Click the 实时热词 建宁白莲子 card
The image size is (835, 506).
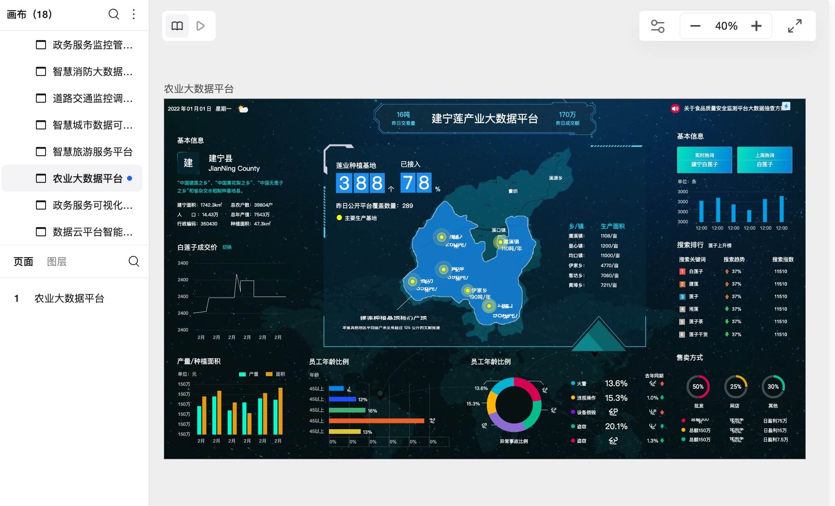[x=704, y=160]
